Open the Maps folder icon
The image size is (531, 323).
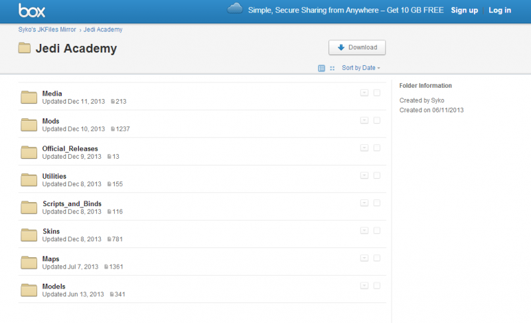29,263
